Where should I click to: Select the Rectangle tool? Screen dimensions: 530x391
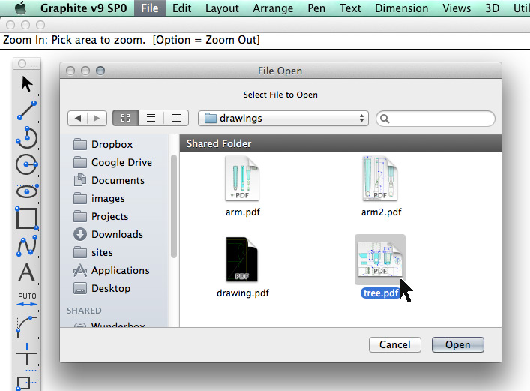(27, 218)
